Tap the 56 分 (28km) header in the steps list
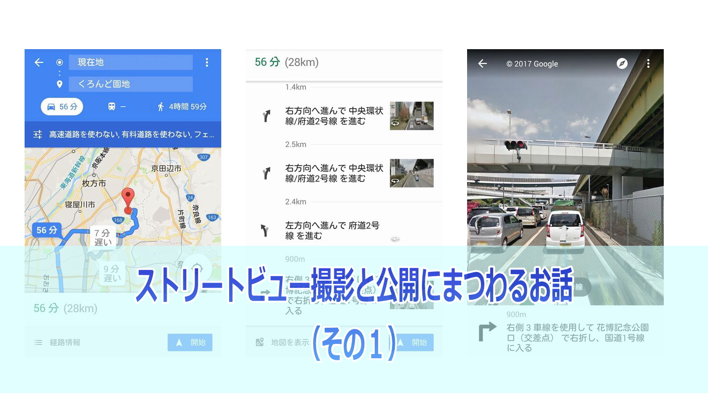The width and height of the screenshot is (708, 403). click(x=287, y=62)
